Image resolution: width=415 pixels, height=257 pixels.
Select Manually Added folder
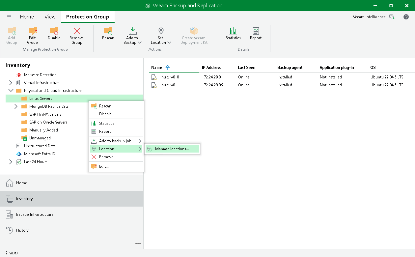43,130
